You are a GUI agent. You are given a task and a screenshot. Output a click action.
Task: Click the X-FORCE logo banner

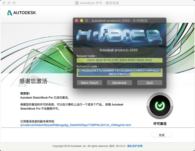point(119,36)
